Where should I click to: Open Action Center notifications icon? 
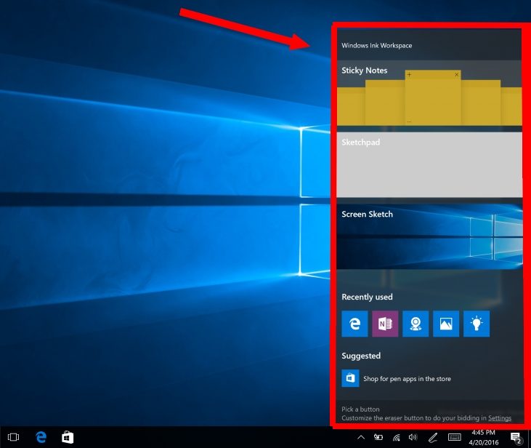pos(515,437)
